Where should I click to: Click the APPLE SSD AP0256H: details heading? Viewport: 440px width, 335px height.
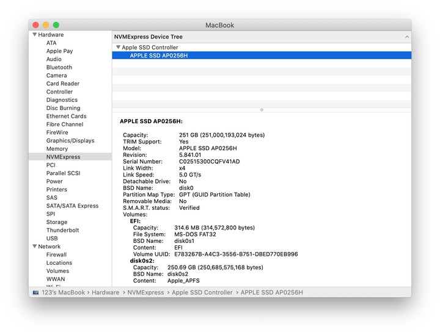pyautogui.click(x=151, y=121)
